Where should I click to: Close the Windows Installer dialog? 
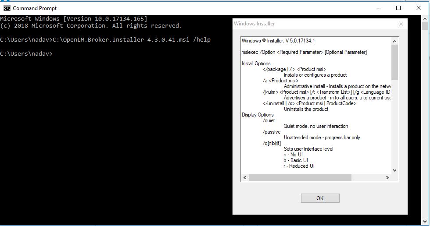tap(401, 24)
